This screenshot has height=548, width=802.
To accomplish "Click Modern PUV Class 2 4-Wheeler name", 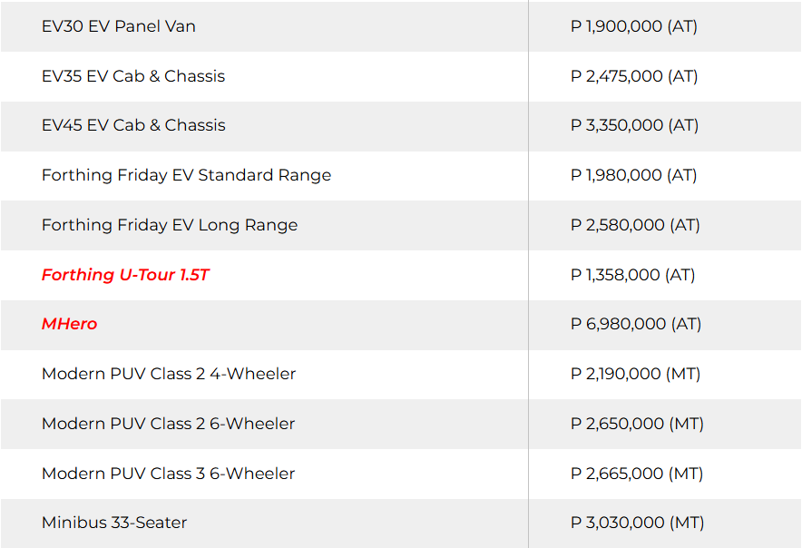I will 169,374.
